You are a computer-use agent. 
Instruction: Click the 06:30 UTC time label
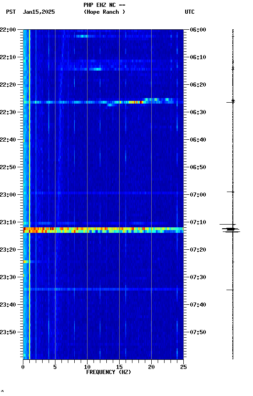(198, 112)
